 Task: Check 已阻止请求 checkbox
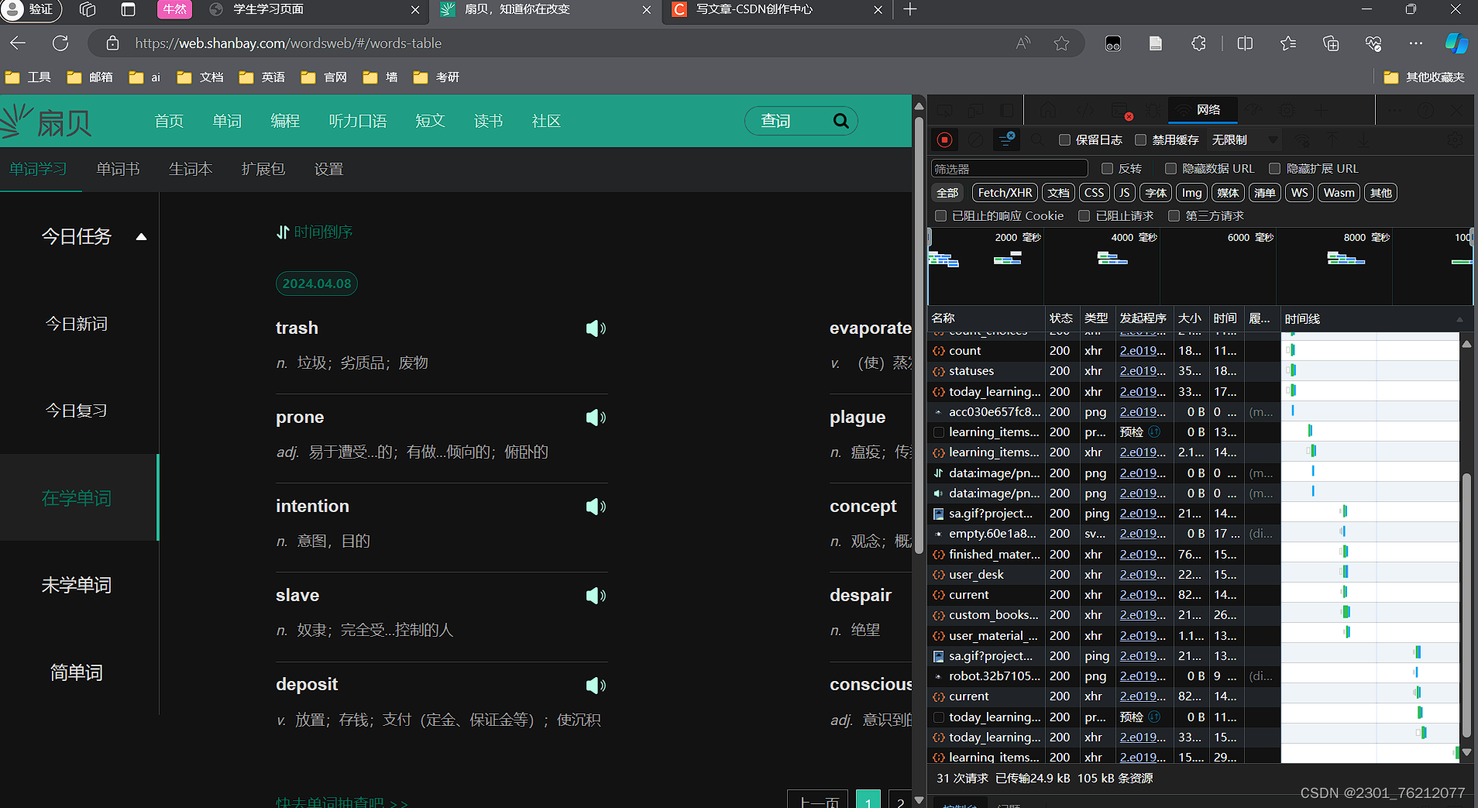pos(1084,215)
